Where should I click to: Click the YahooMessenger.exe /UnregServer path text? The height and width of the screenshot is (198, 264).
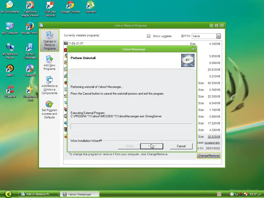coord(116,116)
